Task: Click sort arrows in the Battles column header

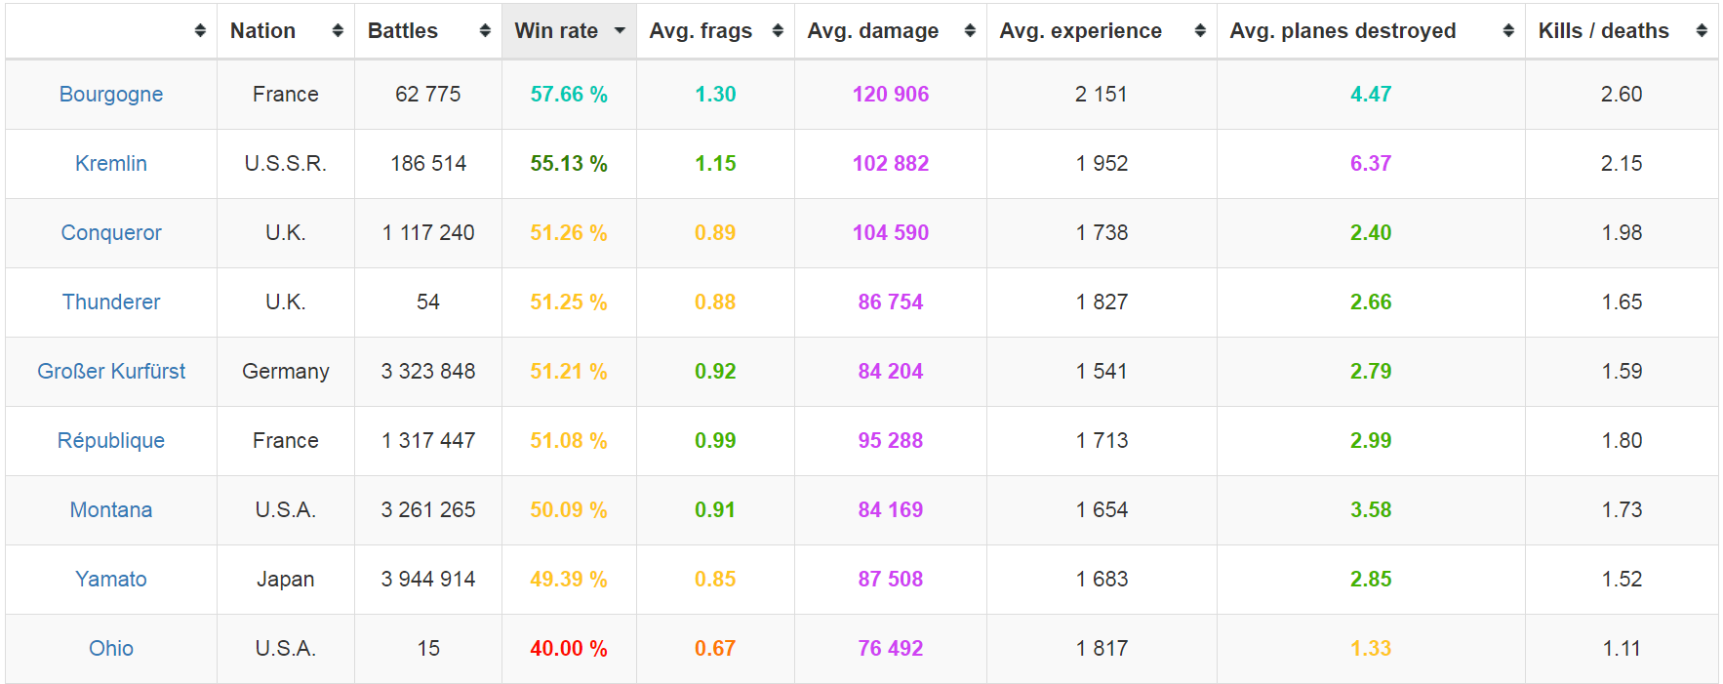Action: click(485, 31)
